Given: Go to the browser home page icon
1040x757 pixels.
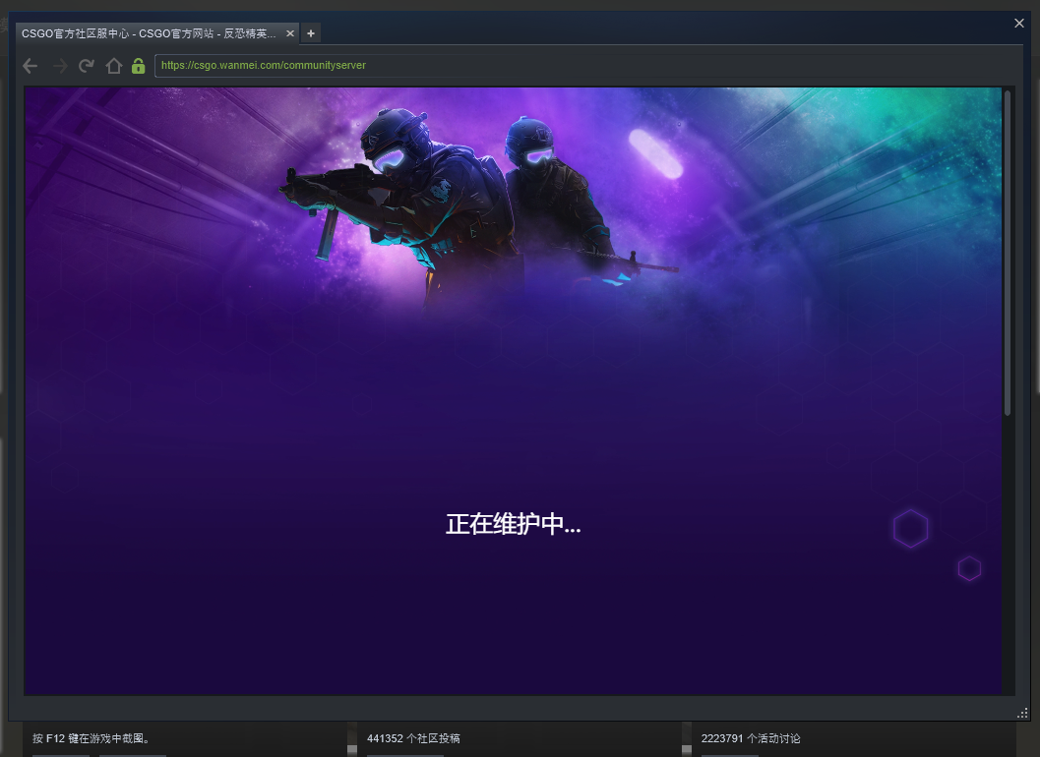Looking at the screenshot, I should 113,66.
